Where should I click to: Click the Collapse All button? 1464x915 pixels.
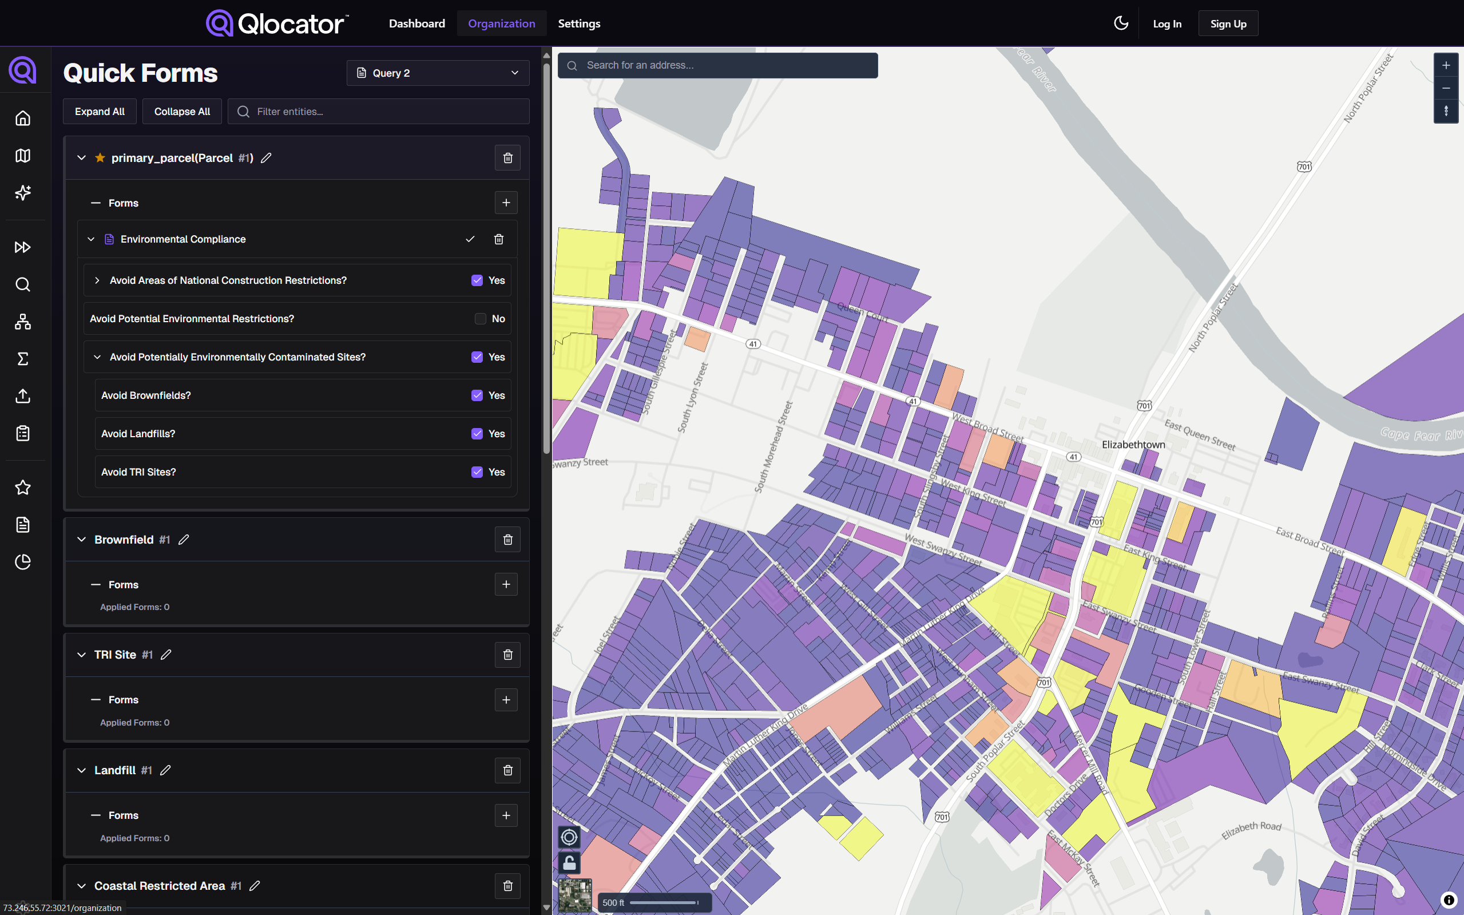click(181, 112)
